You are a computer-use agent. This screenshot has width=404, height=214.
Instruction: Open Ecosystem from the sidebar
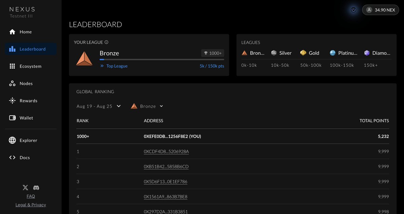[31, 66]
